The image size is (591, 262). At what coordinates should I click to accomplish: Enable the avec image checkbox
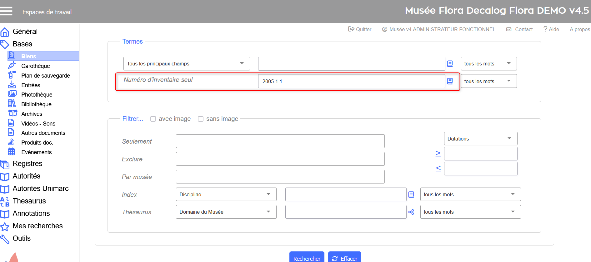[153, 119]
